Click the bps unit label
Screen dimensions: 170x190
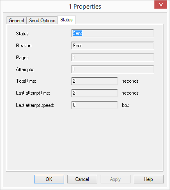126,105
